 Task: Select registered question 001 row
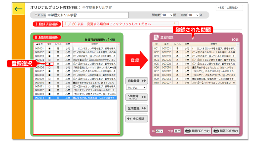(x=194, y=49)
